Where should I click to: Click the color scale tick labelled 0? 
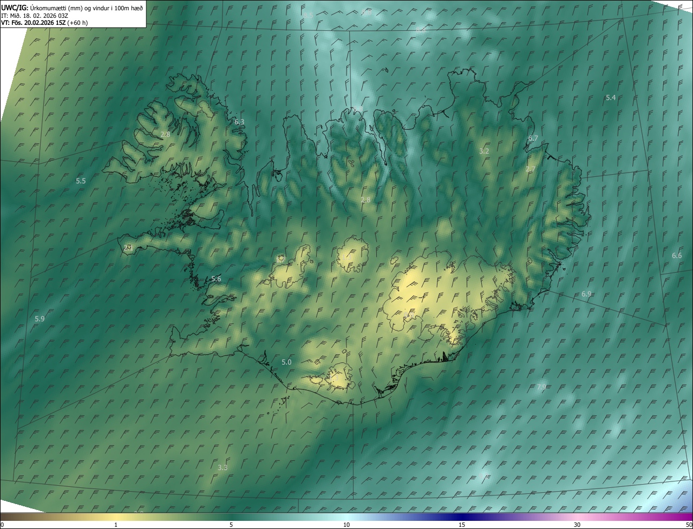2,525
